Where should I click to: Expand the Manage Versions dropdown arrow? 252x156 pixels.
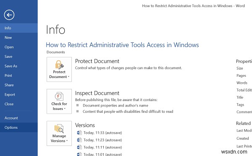(67, 141)
